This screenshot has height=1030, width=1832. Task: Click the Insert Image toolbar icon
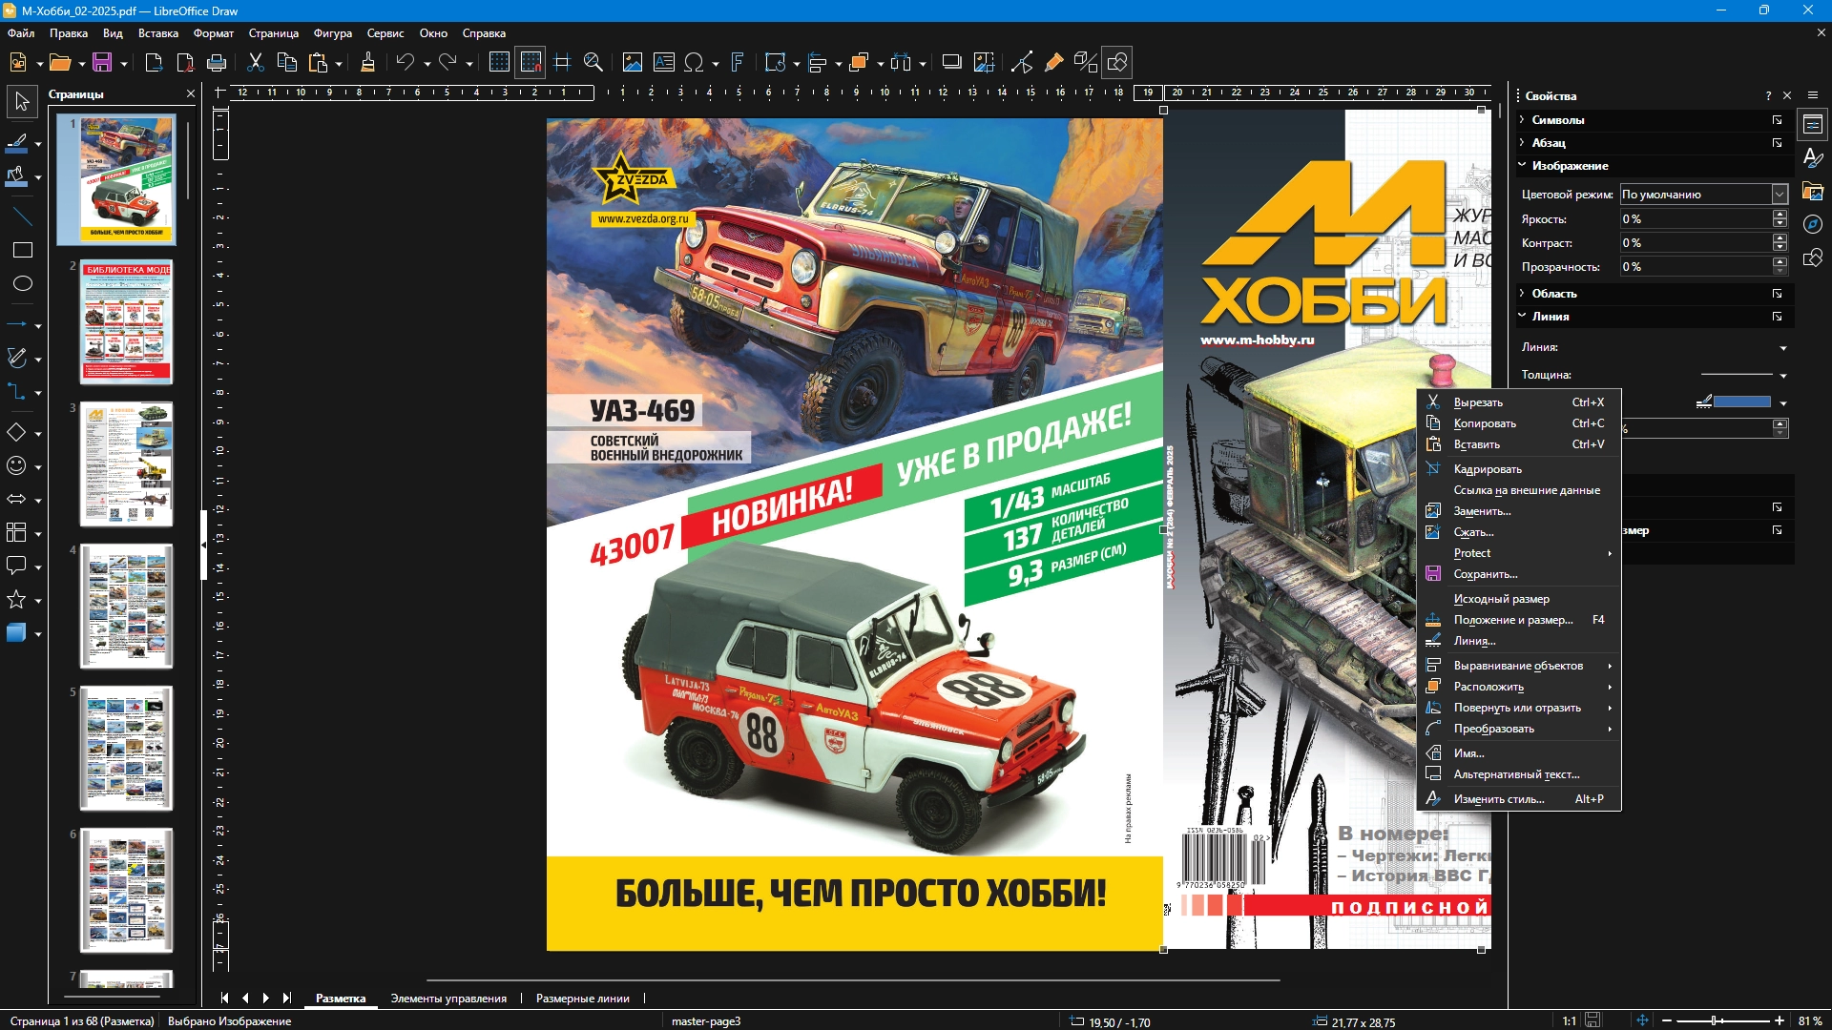coord(632,63)
